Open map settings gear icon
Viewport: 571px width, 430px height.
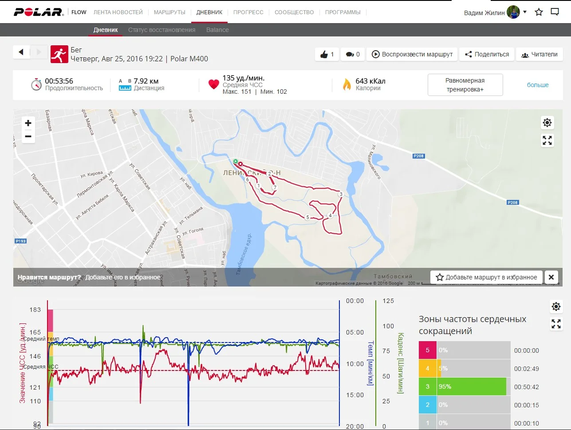[547, 123]
